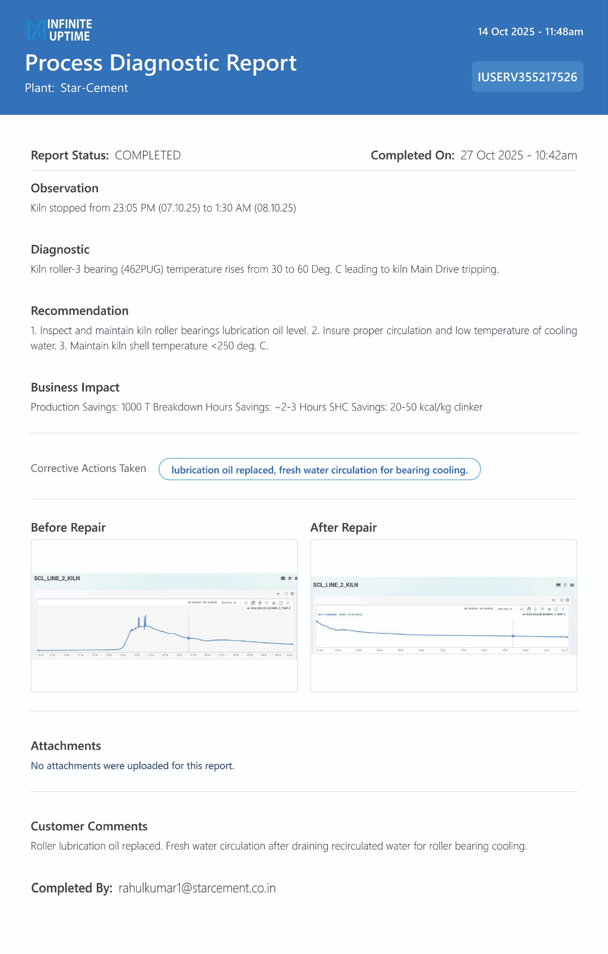This screenshot has width=608, height=954.
Task: Click the report ID IUSERV355217526 badge
Action: coord(527,77)
